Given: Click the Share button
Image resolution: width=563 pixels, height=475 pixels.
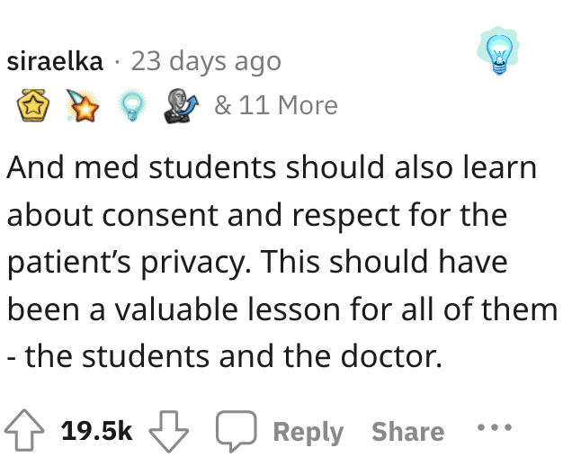Looking at the screenshot, I should [408, 431].
